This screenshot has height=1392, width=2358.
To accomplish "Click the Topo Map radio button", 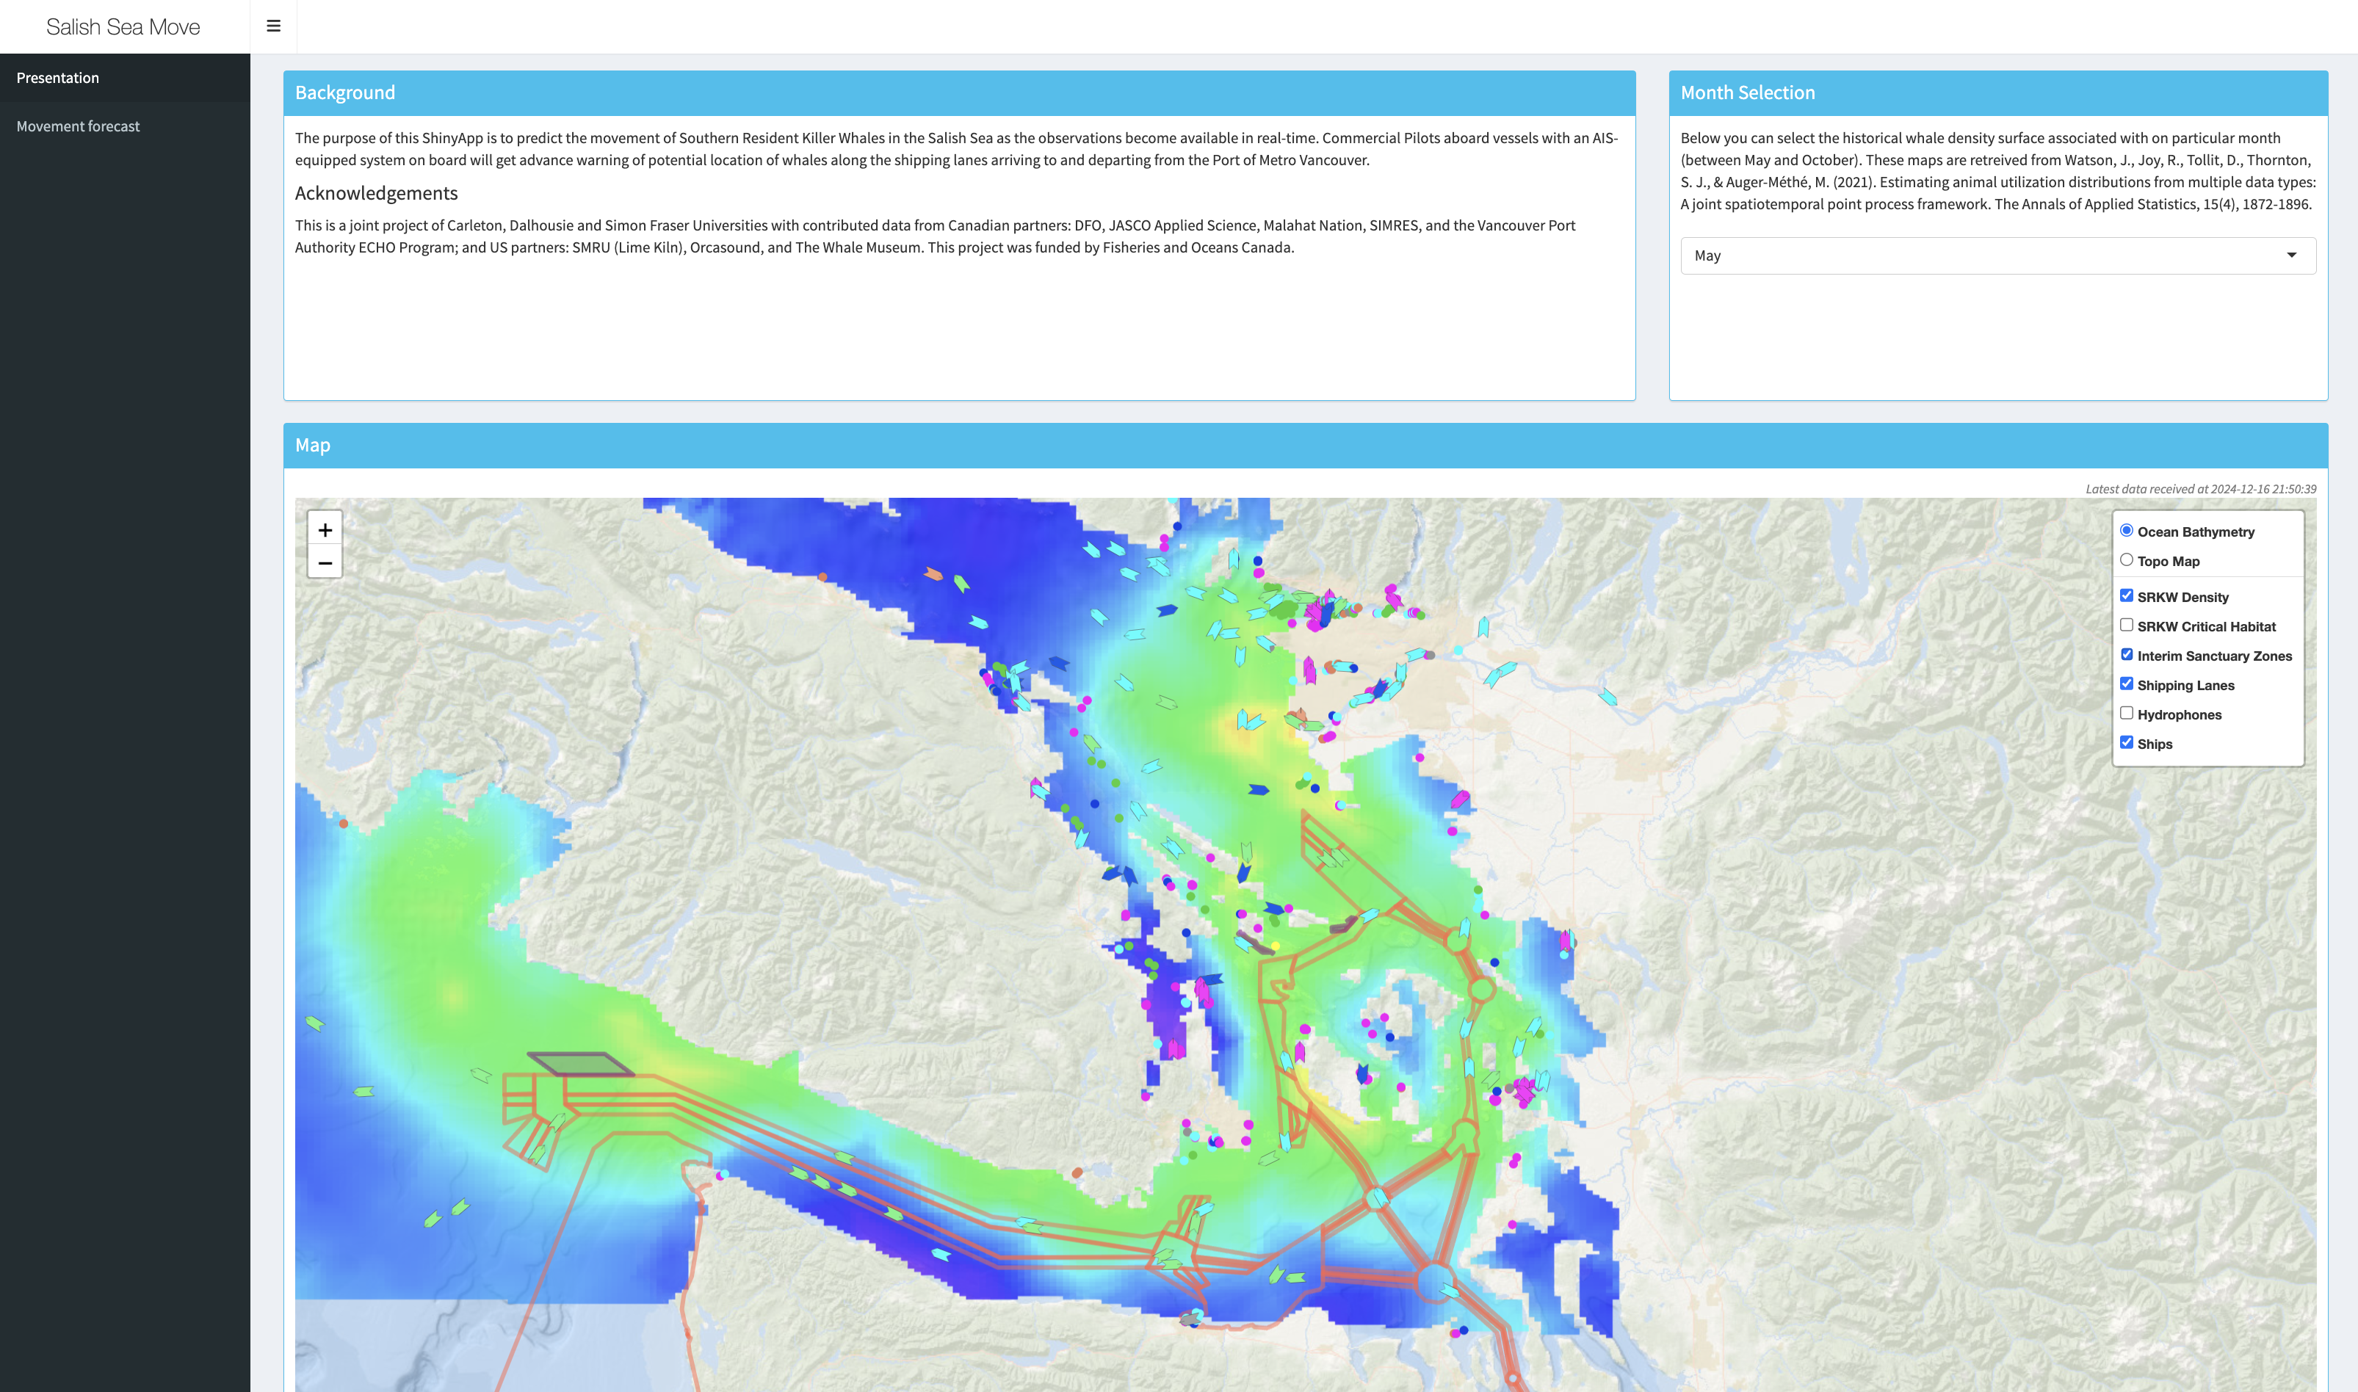I will 2127,559.
